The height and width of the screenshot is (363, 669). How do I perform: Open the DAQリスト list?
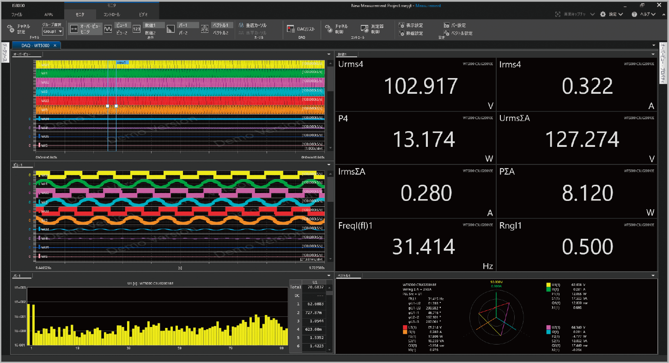click(301, 29)
